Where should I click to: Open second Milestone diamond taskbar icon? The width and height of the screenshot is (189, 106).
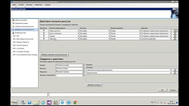(69, 102)
